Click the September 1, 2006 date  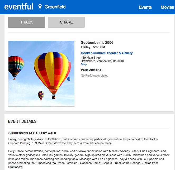[x=97, y=42]
